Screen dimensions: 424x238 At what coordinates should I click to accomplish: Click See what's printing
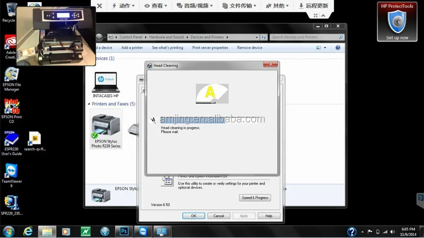coord(167,48)
